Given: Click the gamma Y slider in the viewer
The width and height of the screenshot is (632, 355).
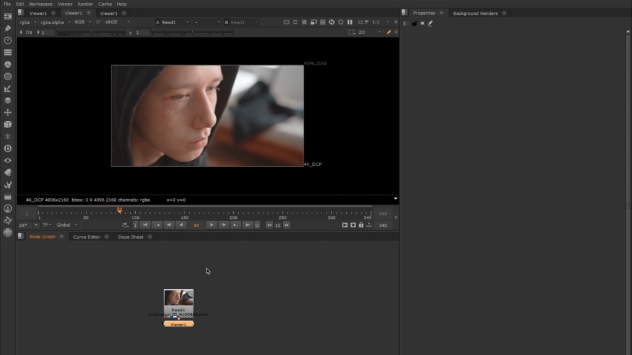Looking at the screenshot, I should 193,33.
